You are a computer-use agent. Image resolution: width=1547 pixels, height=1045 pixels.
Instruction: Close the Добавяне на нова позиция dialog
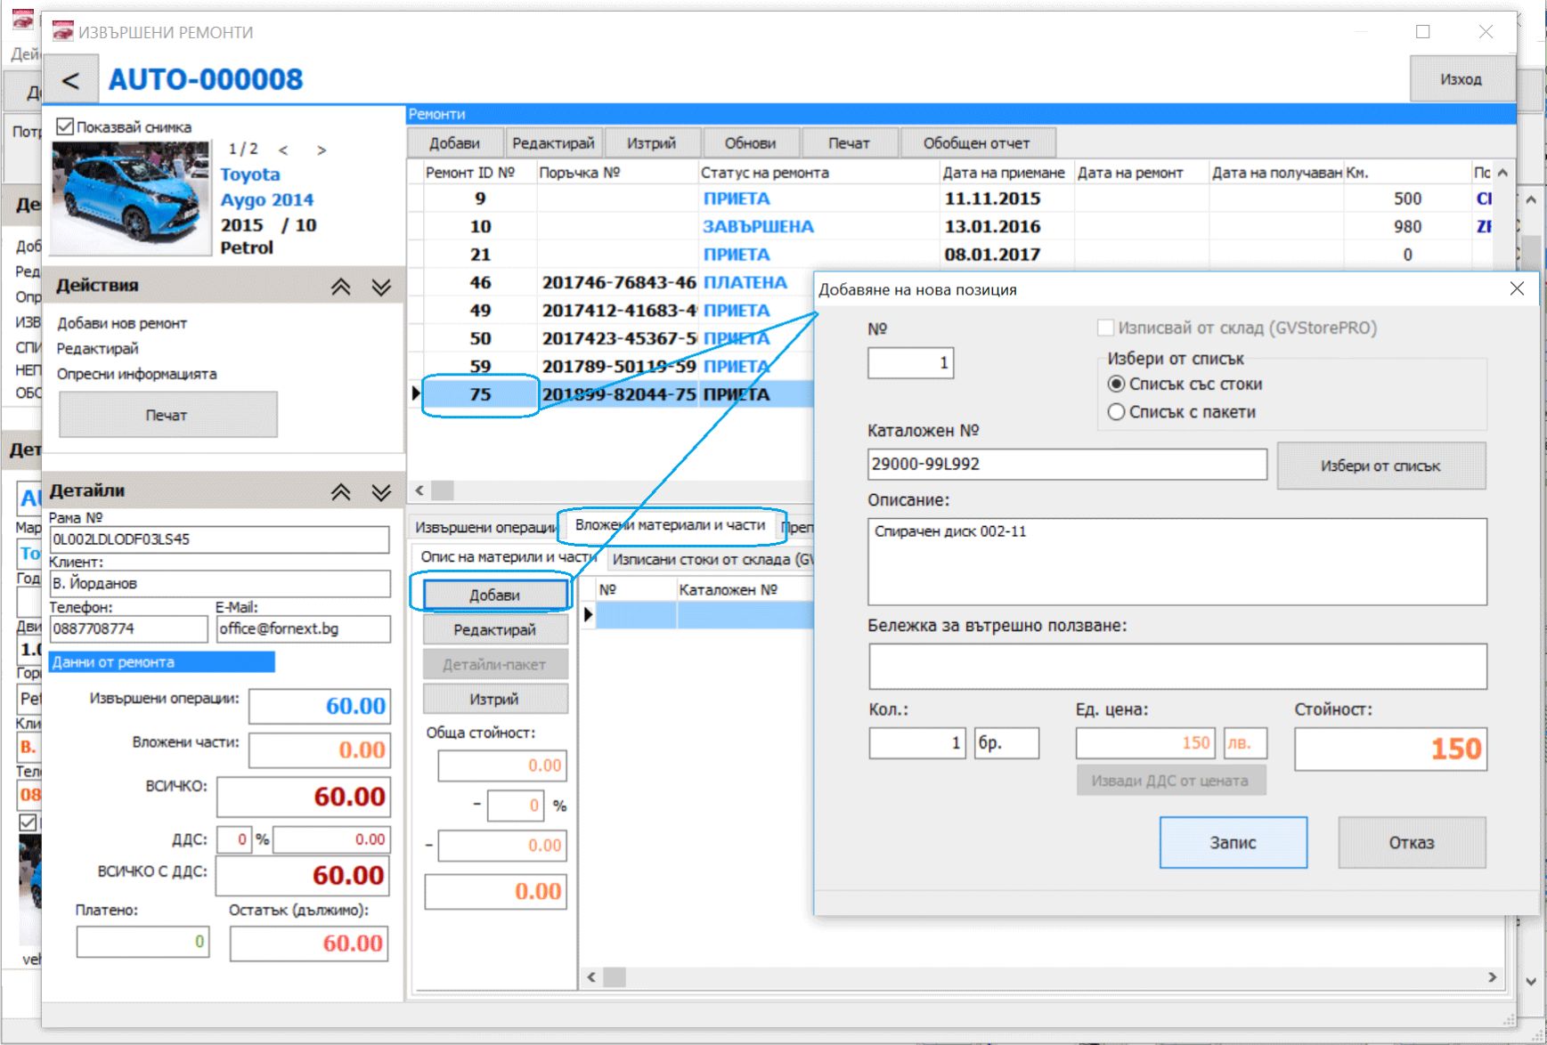(1517, 288)
